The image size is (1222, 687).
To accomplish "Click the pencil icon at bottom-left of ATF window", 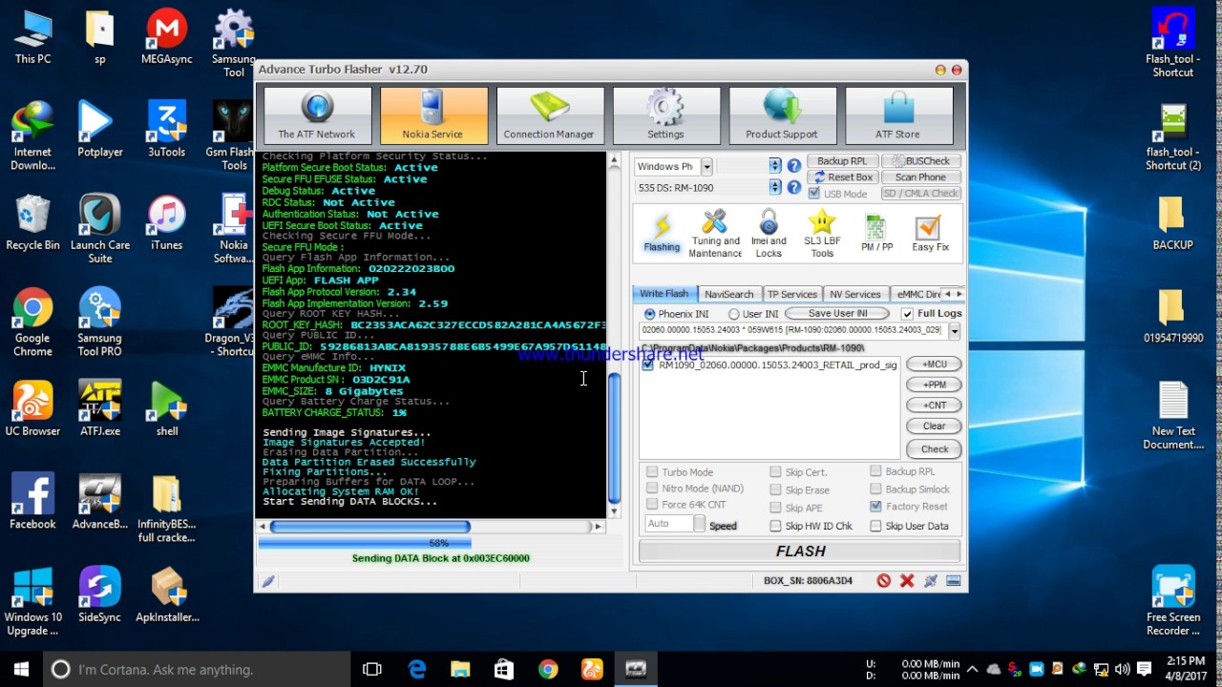I will point(268,580).
